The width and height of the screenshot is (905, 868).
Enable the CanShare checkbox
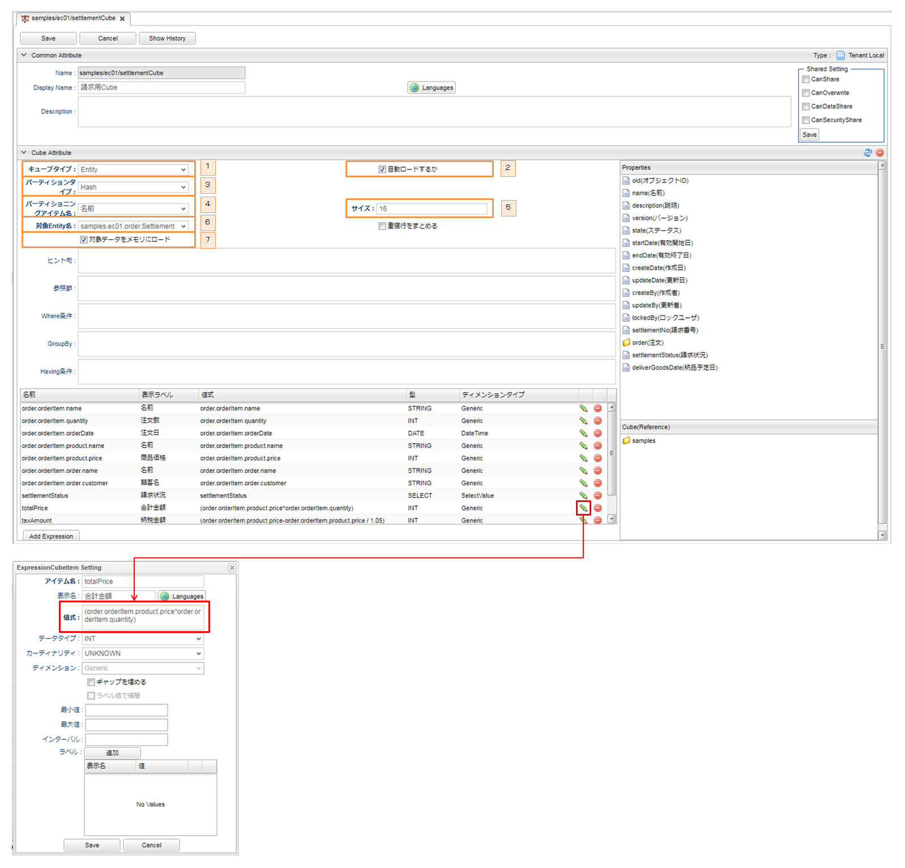(806, 79)
